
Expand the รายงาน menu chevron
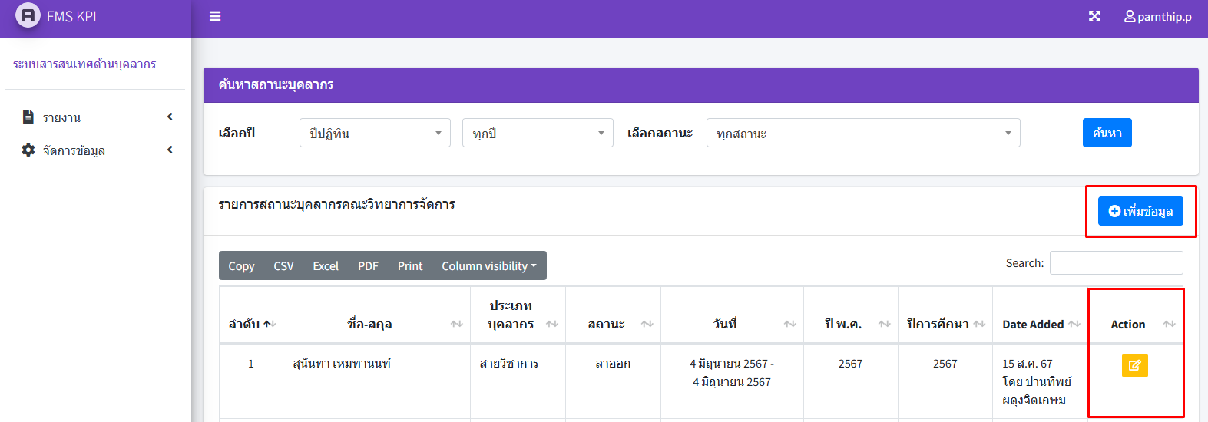(x=170, y=117)
